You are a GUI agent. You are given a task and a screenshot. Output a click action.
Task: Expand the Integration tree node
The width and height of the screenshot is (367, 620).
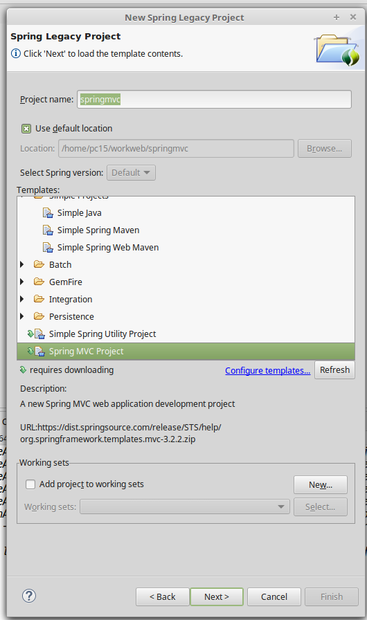(22, 299)
